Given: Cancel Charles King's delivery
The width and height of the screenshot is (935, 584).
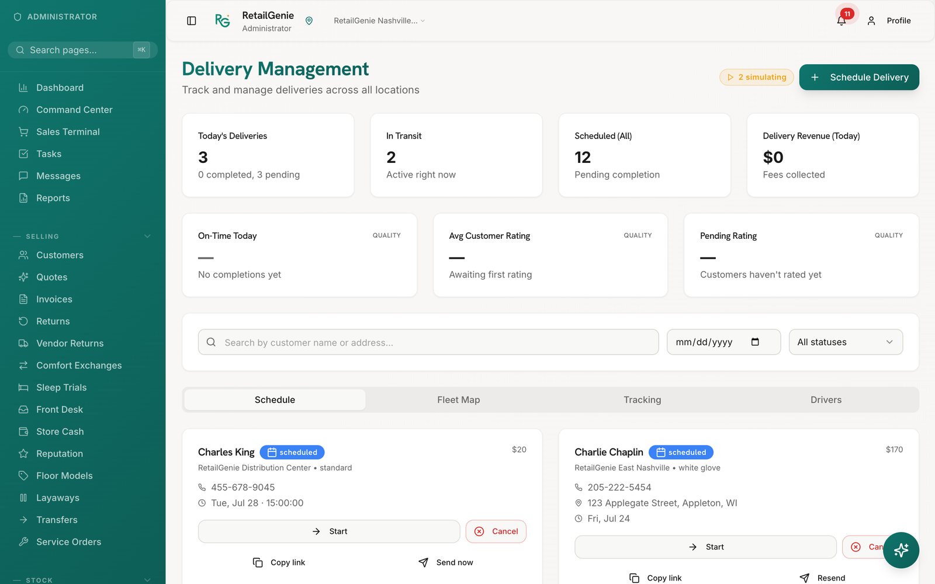Looking at the screenshot, I should click(496, 531).
